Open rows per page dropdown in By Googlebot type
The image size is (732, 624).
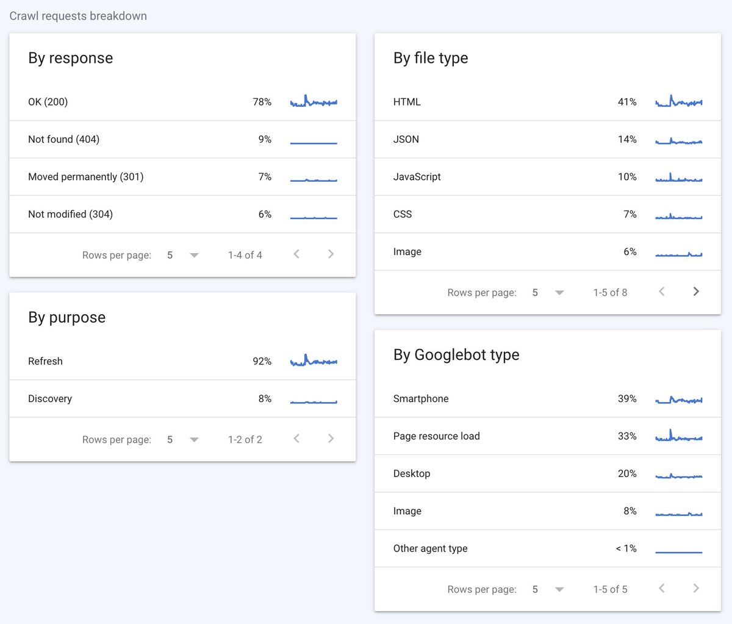tap(548, 589)
